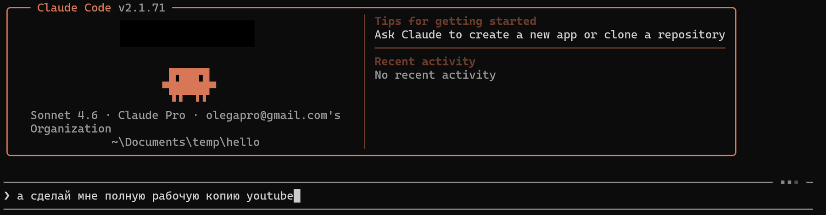
Task: Click inside the prompt input line
Action: tap(408, 196)
